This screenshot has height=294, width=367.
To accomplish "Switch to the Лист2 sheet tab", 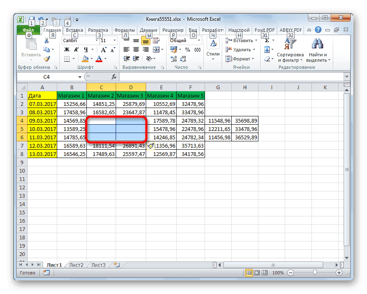I will coord(76,264).
